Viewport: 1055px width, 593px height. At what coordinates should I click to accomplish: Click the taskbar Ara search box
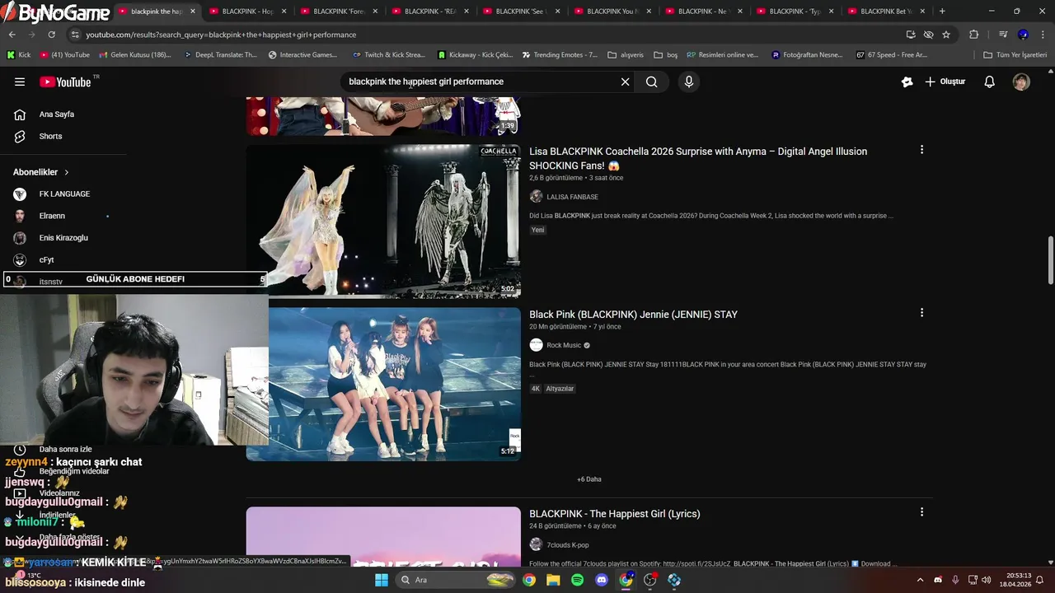[455, 580]
